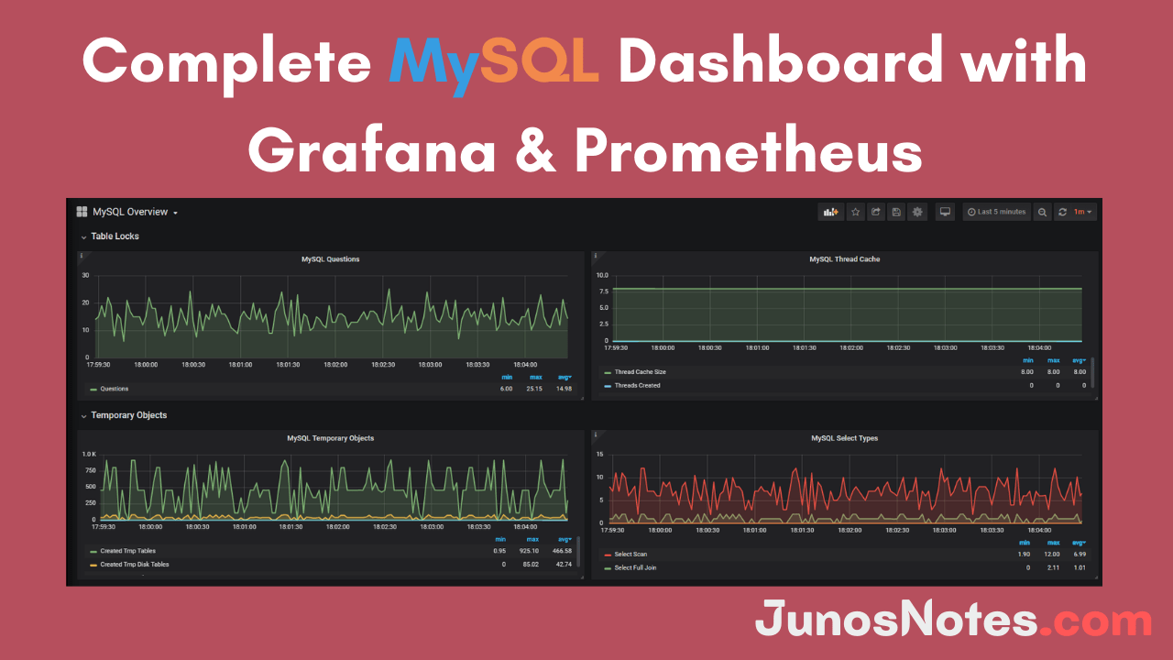Viewport: 1173px width, 660px height.
Task: Click the 6.99 avg value for Select Scan
Action: [x=1079, y=555]
